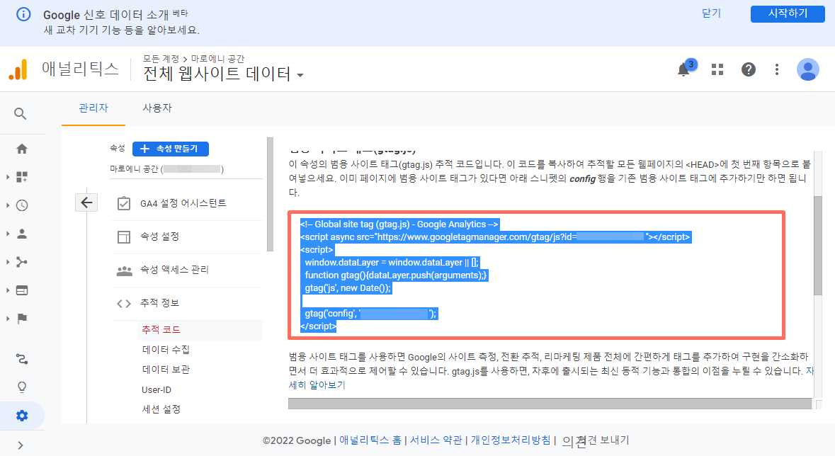Click the property column vertical scrollbar
This screenshot has width=835, height=456.
tap(270, 195)
